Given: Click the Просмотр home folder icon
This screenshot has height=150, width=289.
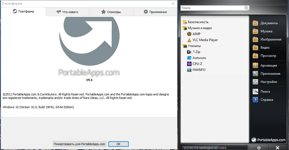Looking at the screenshot, I should tap(255, 56).
